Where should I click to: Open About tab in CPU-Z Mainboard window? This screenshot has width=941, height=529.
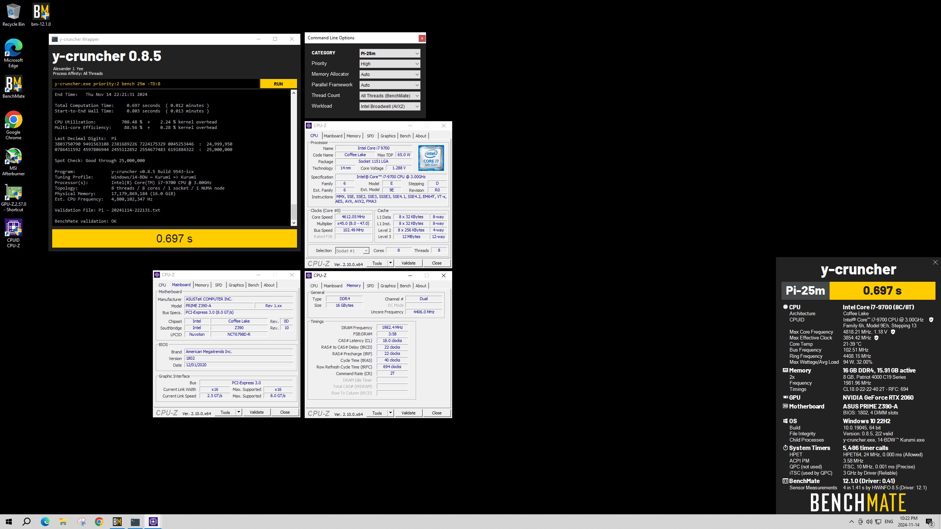click(x=269, y=285)
